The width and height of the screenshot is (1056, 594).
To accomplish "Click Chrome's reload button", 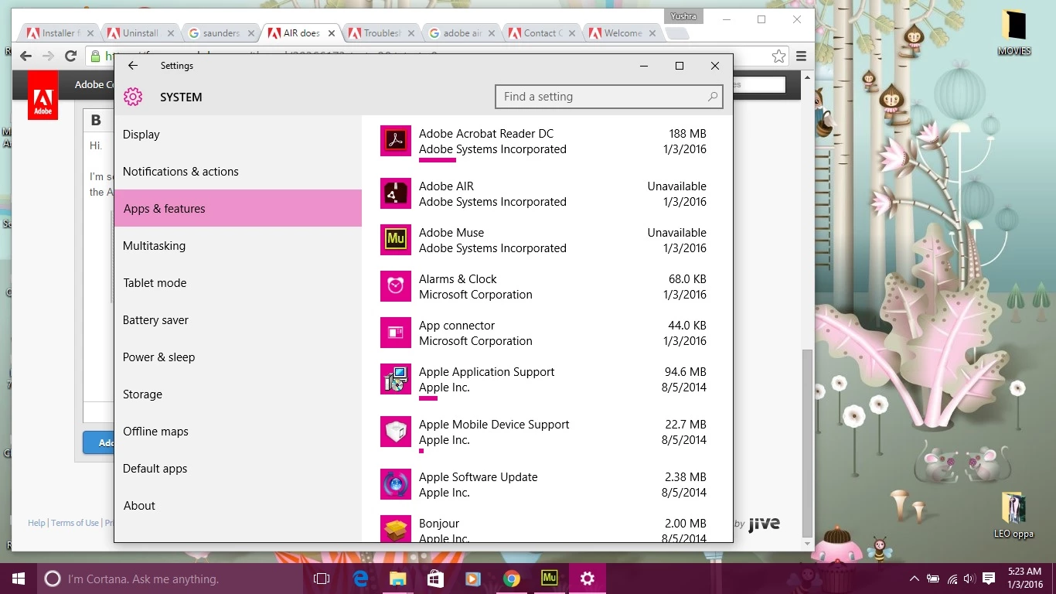I will 70,56.
